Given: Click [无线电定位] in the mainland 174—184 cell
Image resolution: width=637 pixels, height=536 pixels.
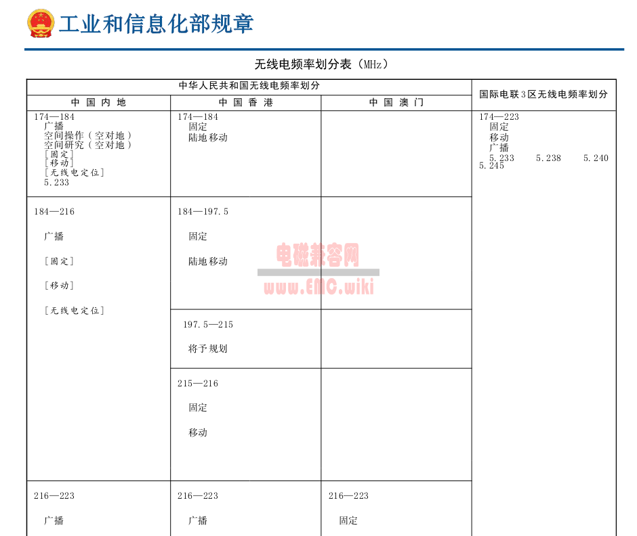Looking at the screenshot, I should click(x=75, y=173).
